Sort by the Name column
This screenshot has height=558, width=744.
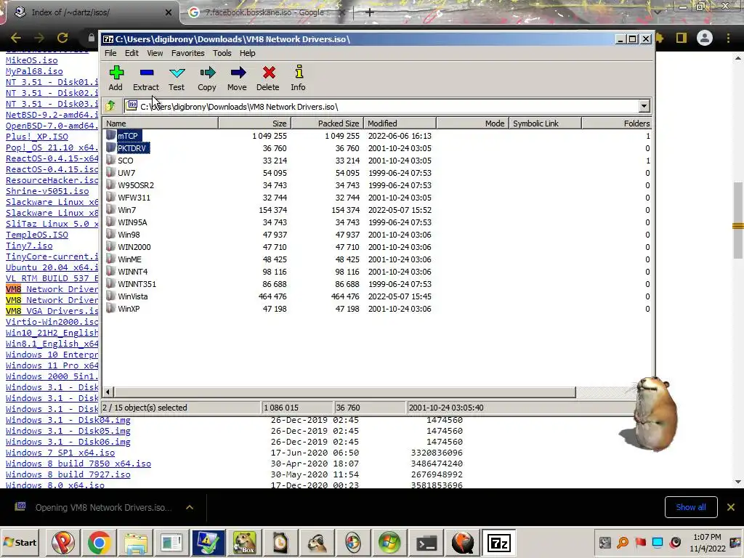click(161, 124)
